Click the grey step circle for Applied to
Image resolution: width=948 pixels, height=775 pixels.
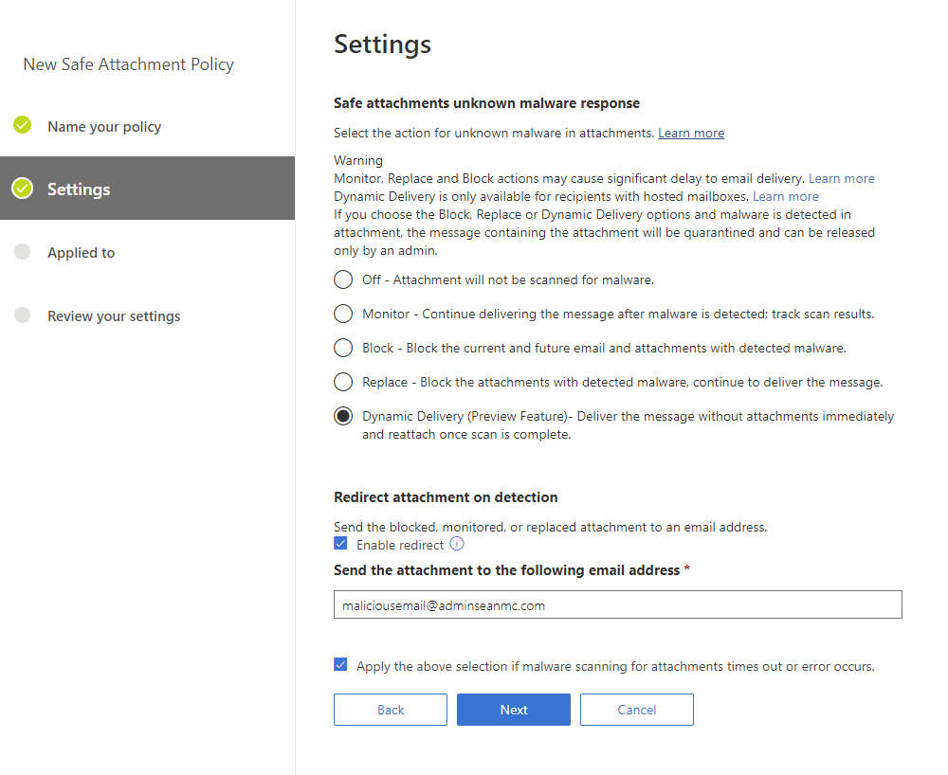[x=23, y=252]
